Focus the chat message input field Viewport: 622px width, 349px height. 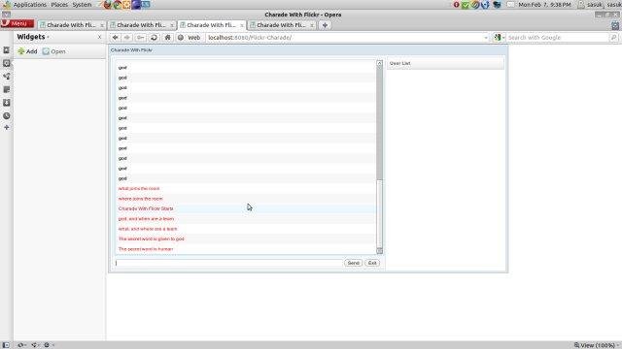(x=228, y=263)
